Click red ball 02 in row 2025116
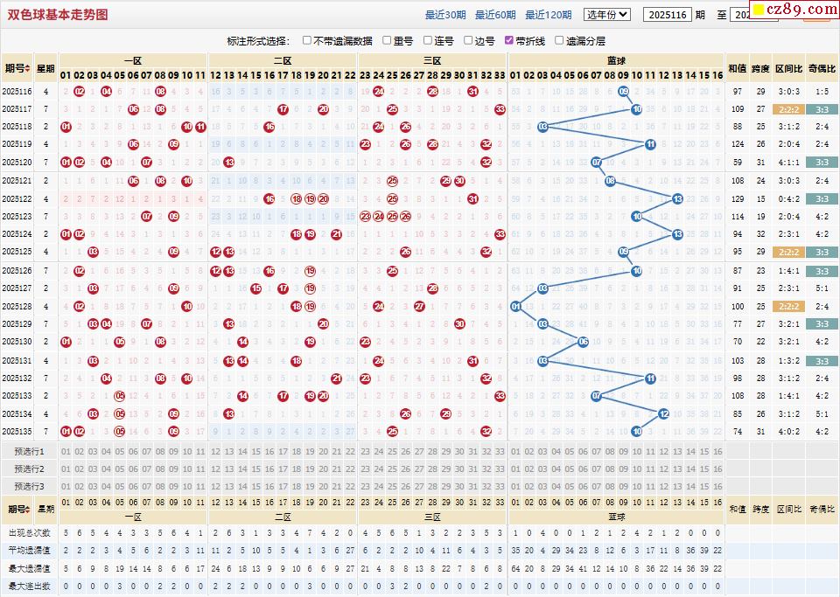The image size is (840, 597). click(x=80, y=92)
